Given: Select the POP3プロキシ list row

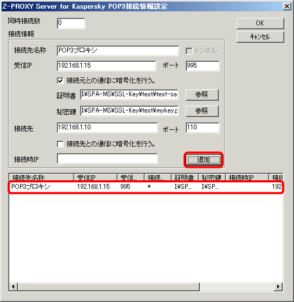Looking at the screenshot, I should pyautogui.click(x=146, y=187).
